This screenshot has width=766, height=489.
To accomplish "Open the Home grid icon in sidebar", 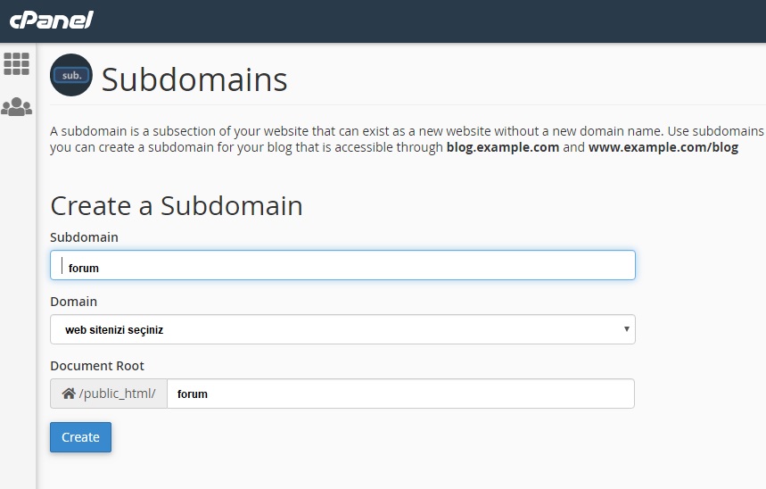I will pyautogui.click(x=17, y=64).
